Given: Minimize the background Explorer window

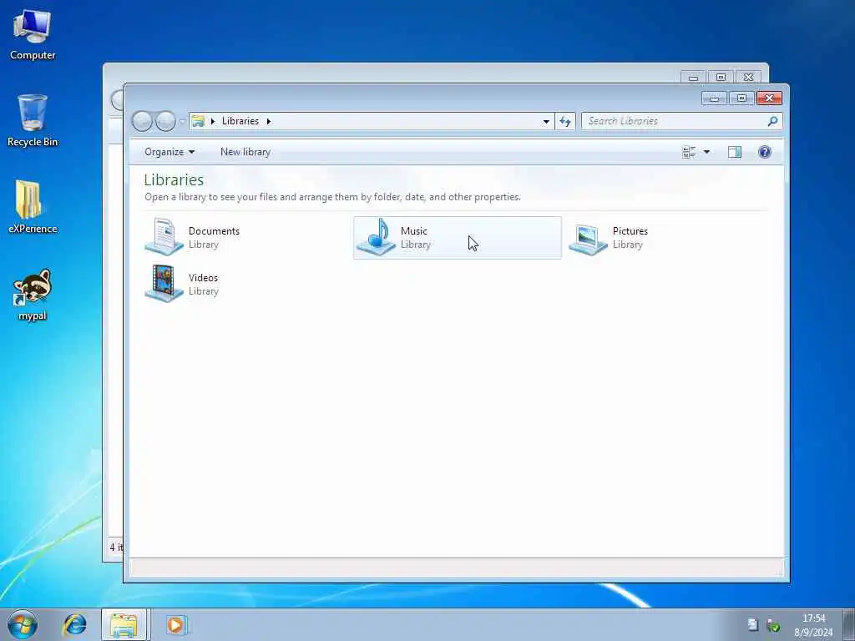Looking at the screenshot, I should coord(693,77).
